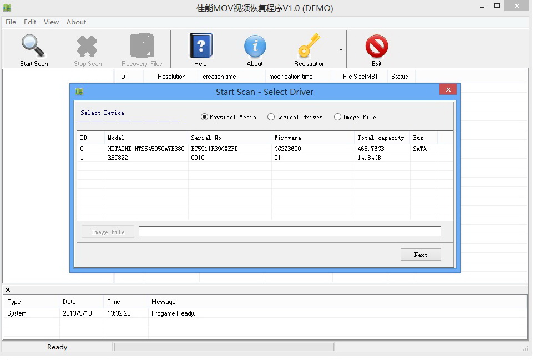Select the HITACHI HTS545050A7E380 drive row

146,149
